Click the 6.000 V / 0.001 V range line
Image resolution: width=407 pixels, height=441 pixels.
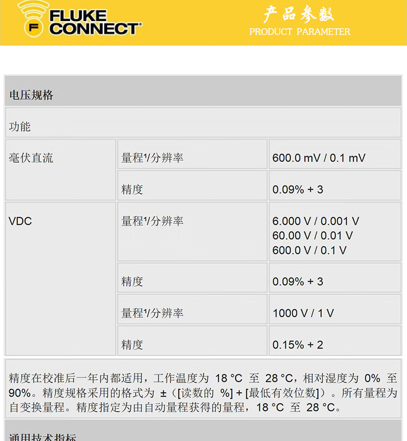pos(315,221)
